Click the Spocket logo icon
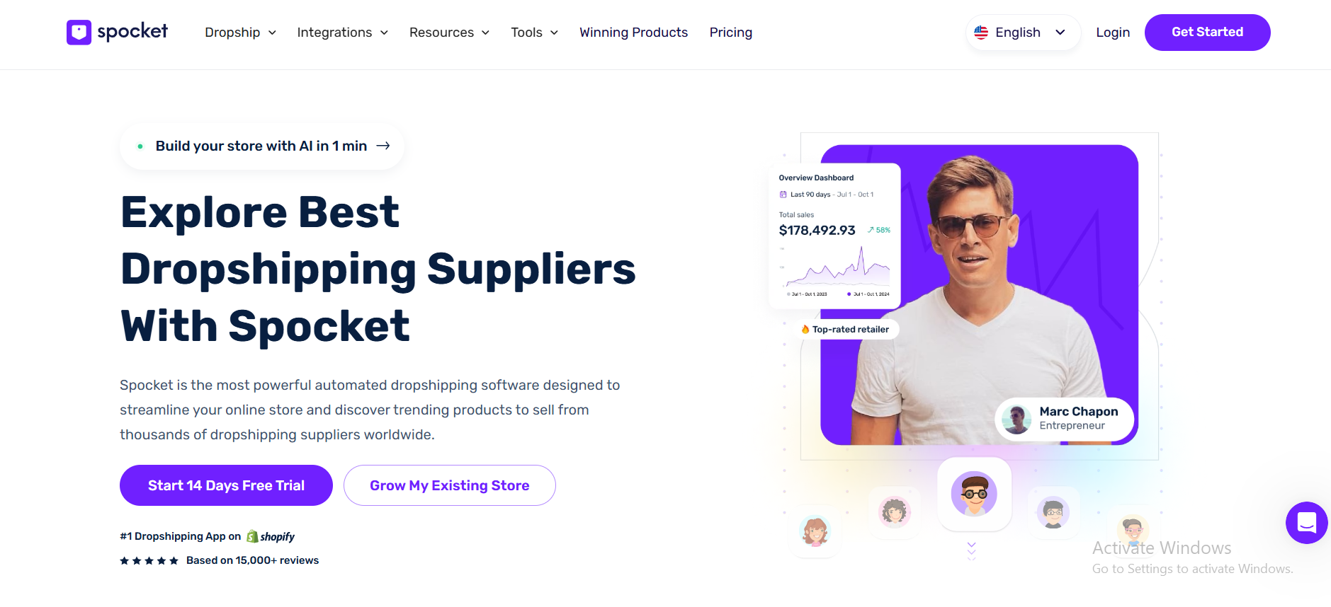This screenshot has height=607, width=1331. [x=79, y=32]
